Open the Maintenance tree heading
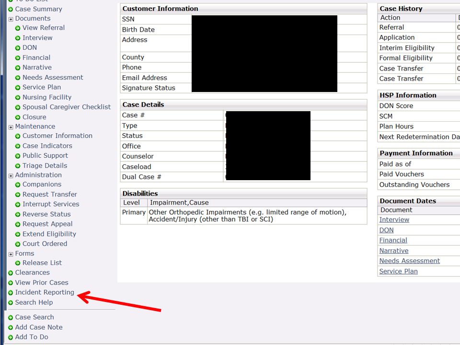This screenshot has width=460, height=345. (x=35, y=126)
